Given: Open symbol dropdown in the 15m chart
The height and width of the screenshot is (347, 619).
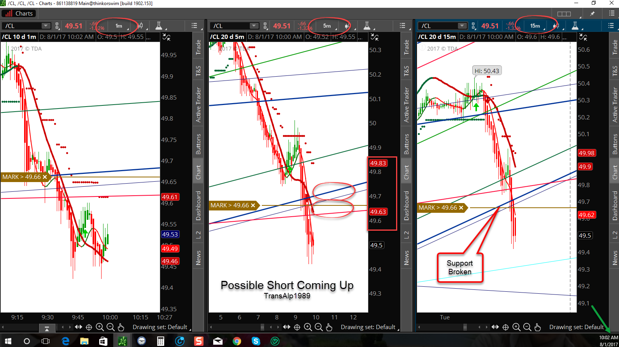Looking at the screenshot, I should [462, 26].
